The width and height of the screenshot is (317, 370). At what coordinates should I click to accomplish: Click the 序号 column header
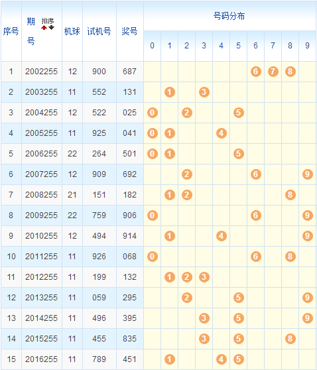[11, 31]
